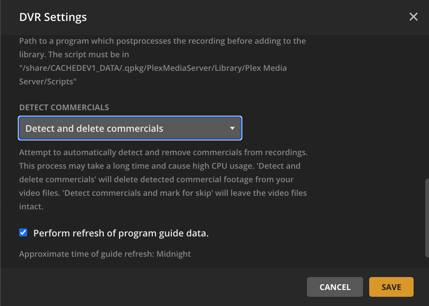Click 'Perform refresh of program guide data' label
This screenshot has height=306, width=429.
pyautogui.click(x=121, y=233)
